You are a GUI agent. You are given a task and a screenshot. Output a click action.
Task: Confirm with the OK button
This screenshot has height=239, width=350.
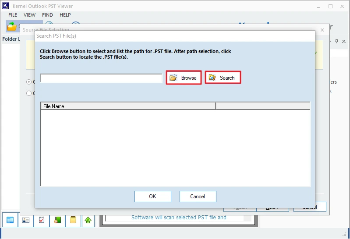coord(153,197)
